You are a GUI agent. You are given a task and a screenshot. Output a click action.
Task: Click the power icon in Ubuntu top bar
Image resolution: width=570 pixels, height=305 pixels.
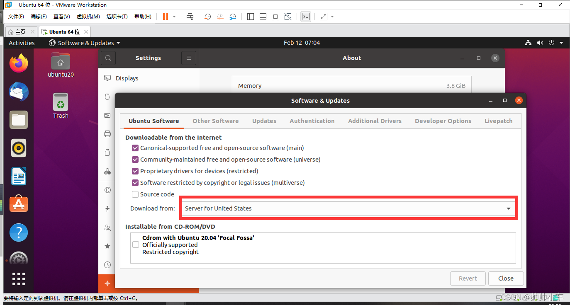pyautogui.click(x=551, y=43)
